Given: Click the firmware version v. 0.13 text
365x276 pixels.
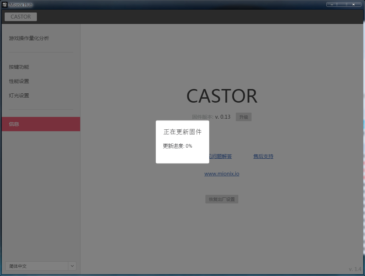Looking at the screenshot, I should (x=223, y=117).
